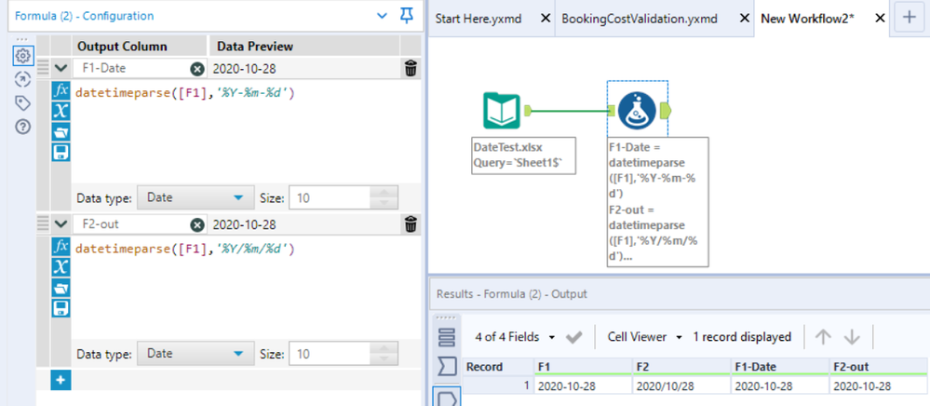Select the DateTest.xlsx annotation box
The image size is (930, 406).
point(524,156)
